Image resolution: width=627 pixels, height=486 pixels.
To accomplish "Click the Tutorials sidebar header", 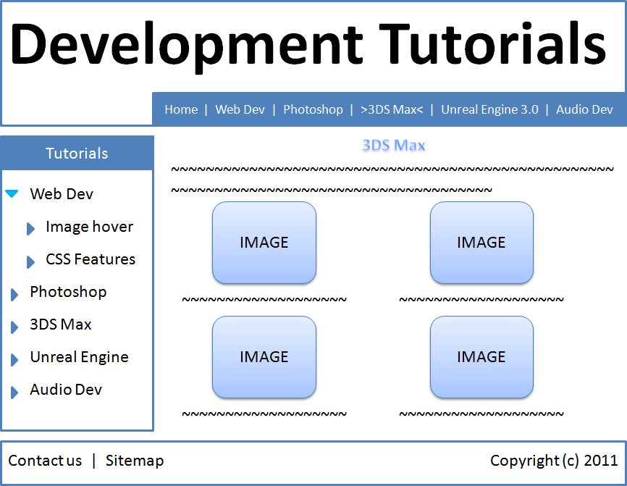I will (x=76, y=153).
